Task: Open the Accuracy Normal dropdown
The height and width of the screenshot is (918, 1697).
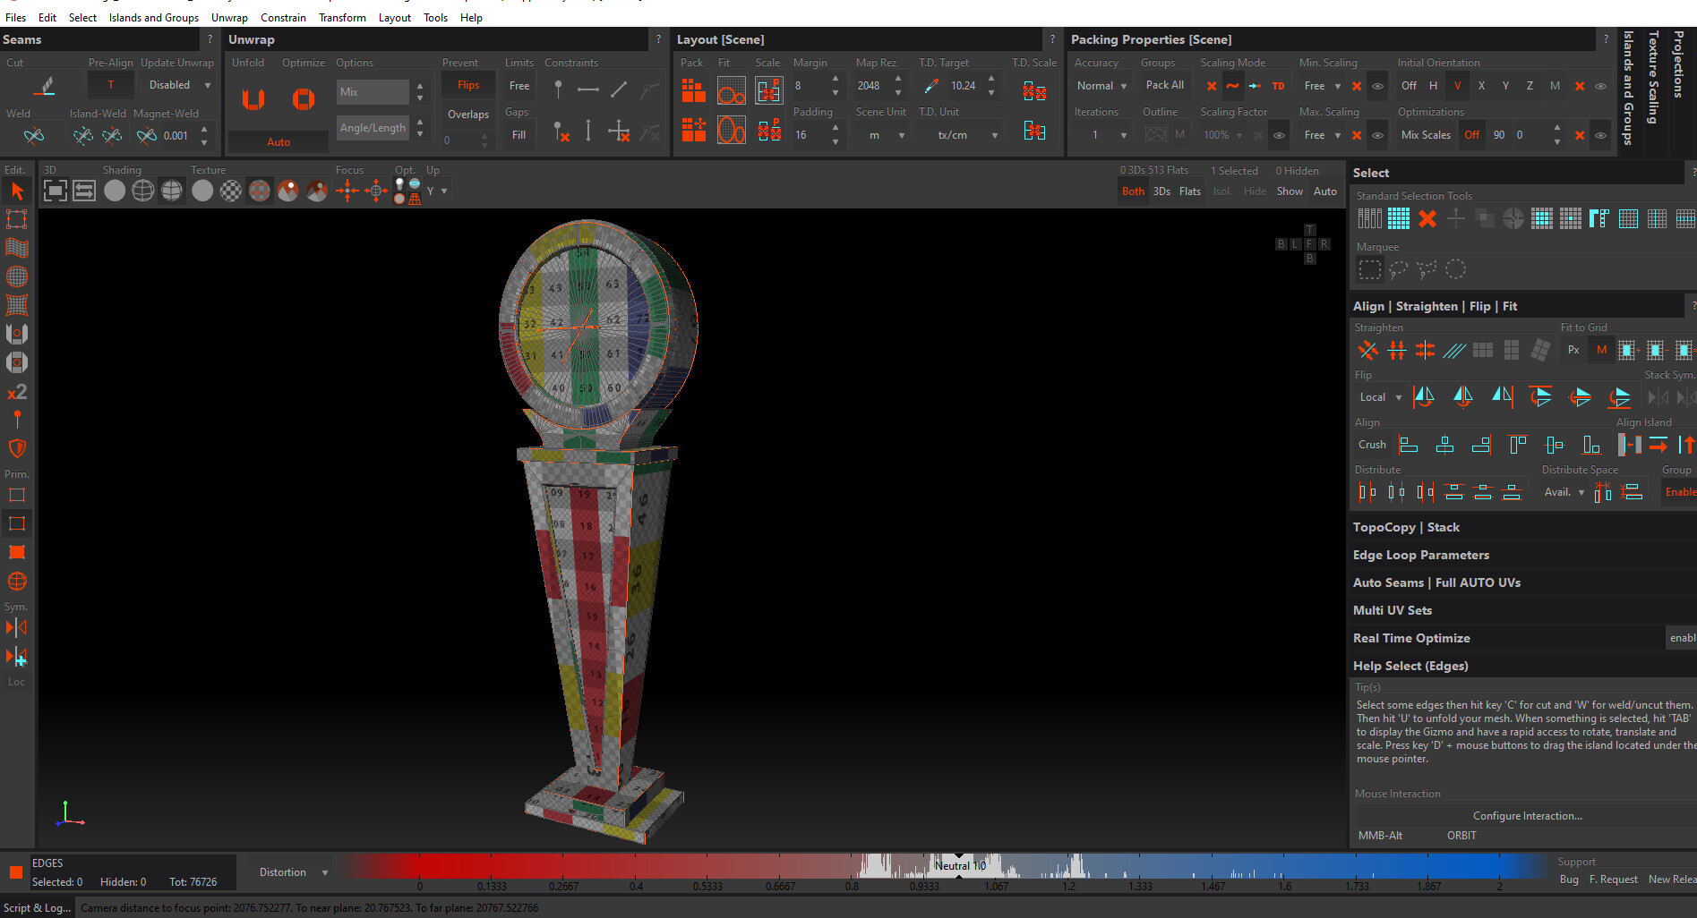Action: [x=1101, y=86]
